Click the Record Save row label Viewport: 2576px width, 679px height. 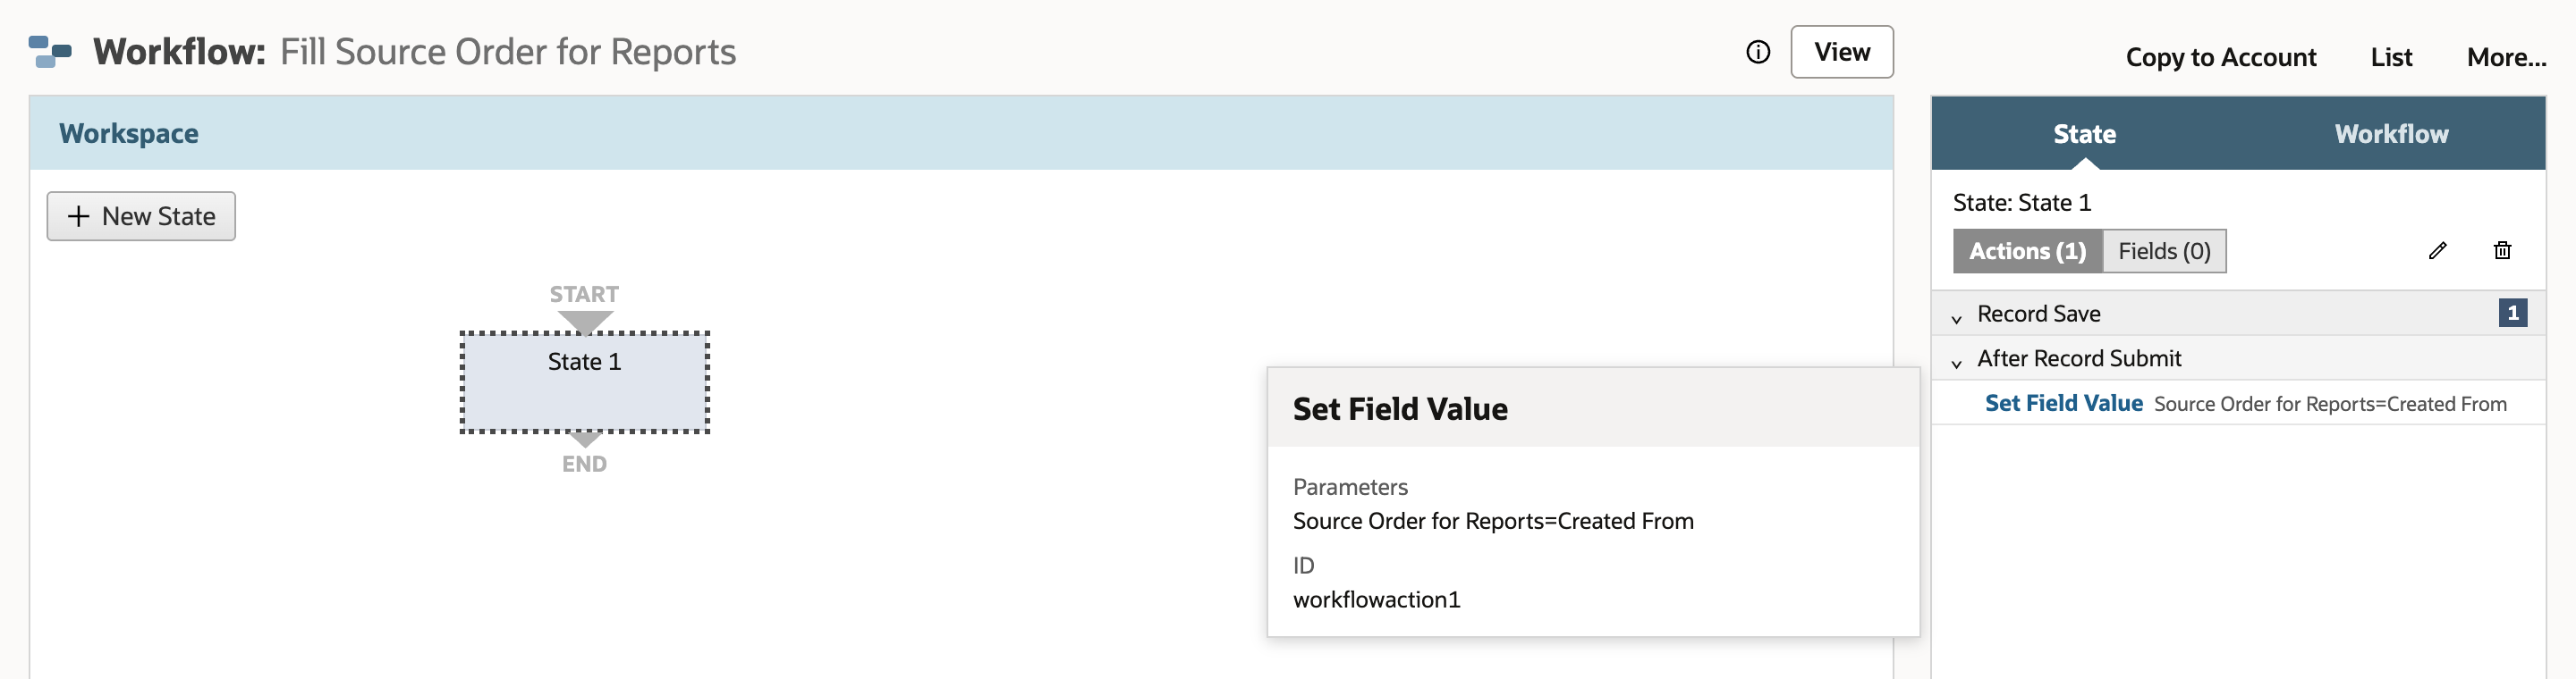[2038, 314]
